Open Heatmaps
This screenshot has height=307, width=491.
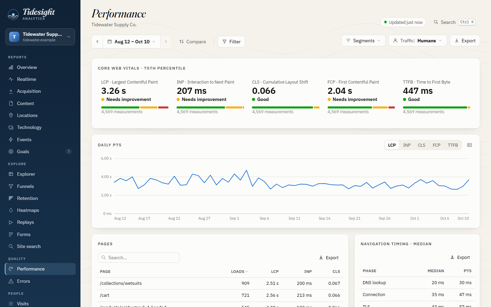tap(40, 210)
